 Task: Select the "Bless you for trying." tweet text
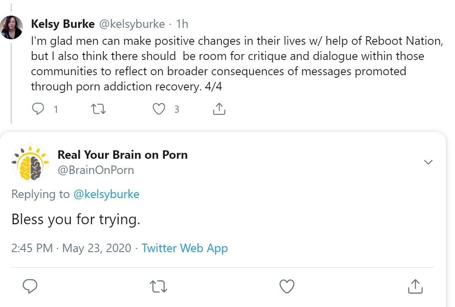pos(75,220)
